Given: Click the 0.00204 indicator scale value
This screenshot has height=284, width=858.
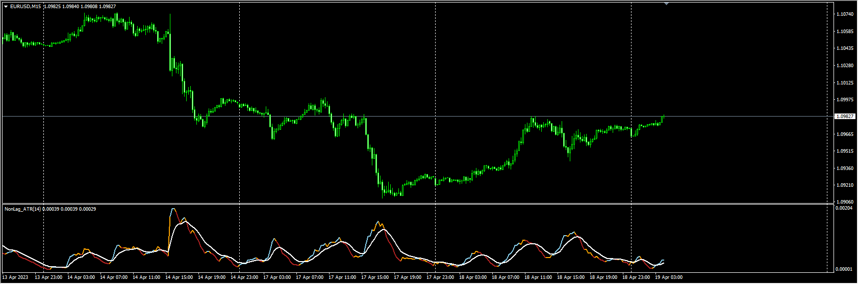Looking at the screenshot, I should 845,208.
